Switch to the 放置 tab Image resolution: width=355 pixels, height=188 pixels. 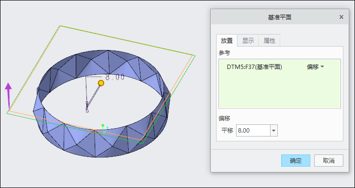click(227, 41)
